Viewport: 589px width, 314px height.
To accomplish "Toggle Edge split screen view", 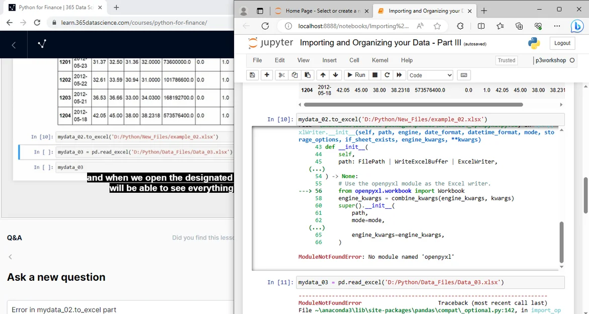I will 481,26.
